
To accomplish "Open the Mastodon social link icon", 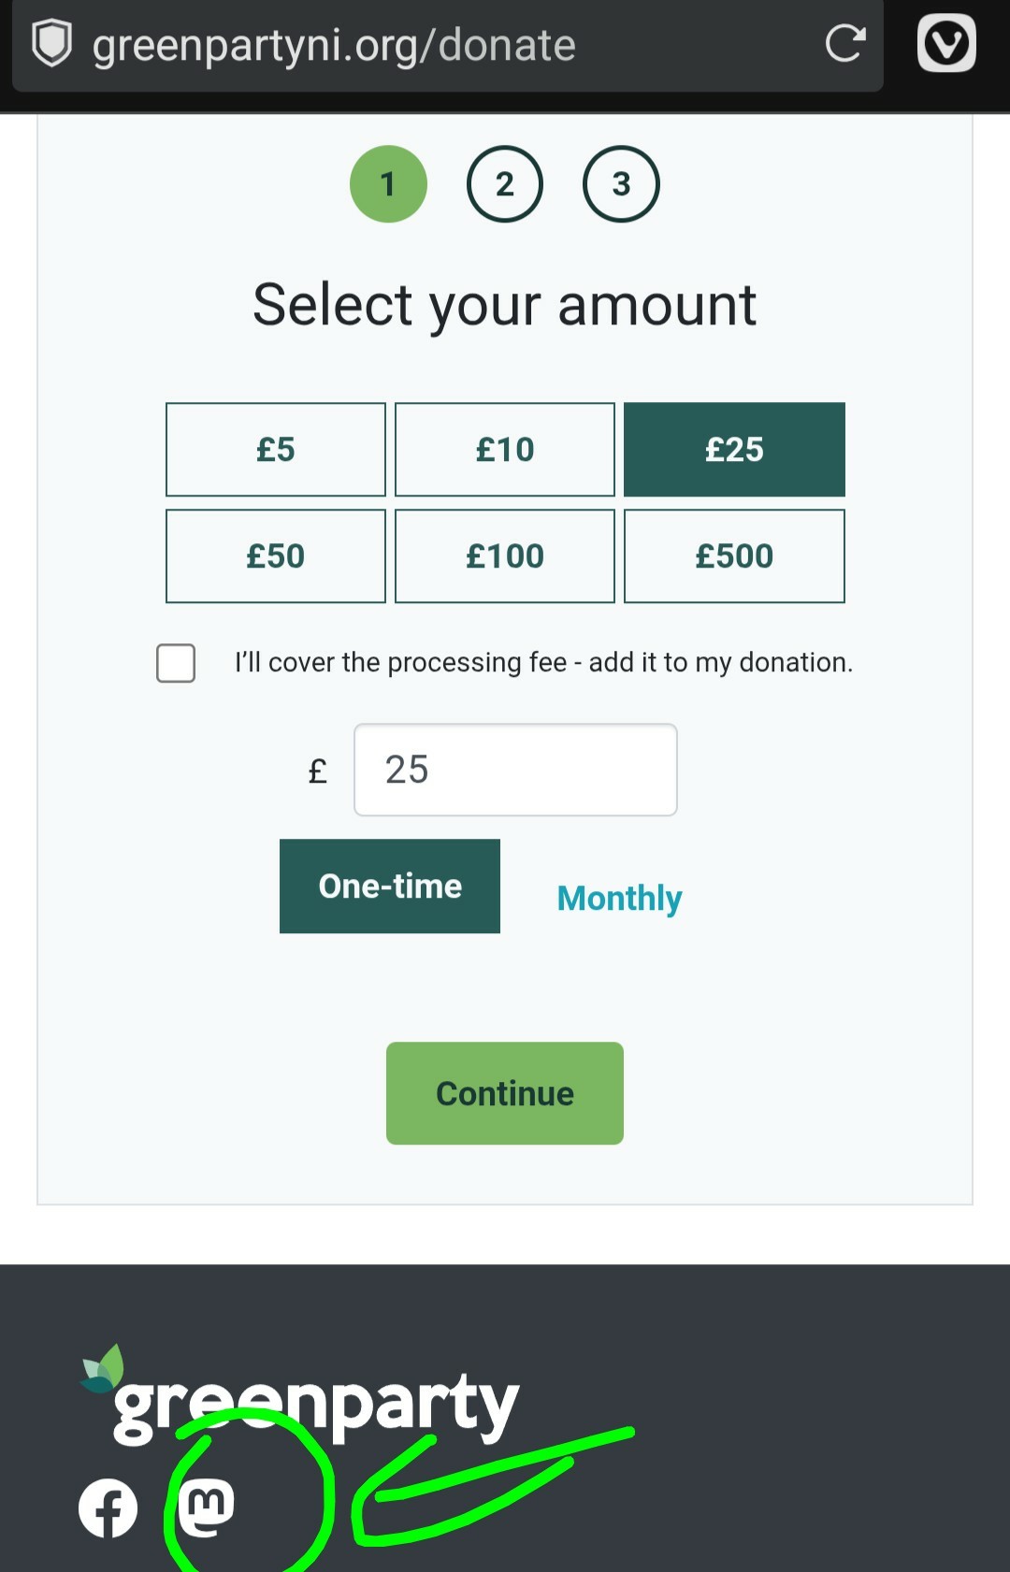I will tap(207, 1507).
